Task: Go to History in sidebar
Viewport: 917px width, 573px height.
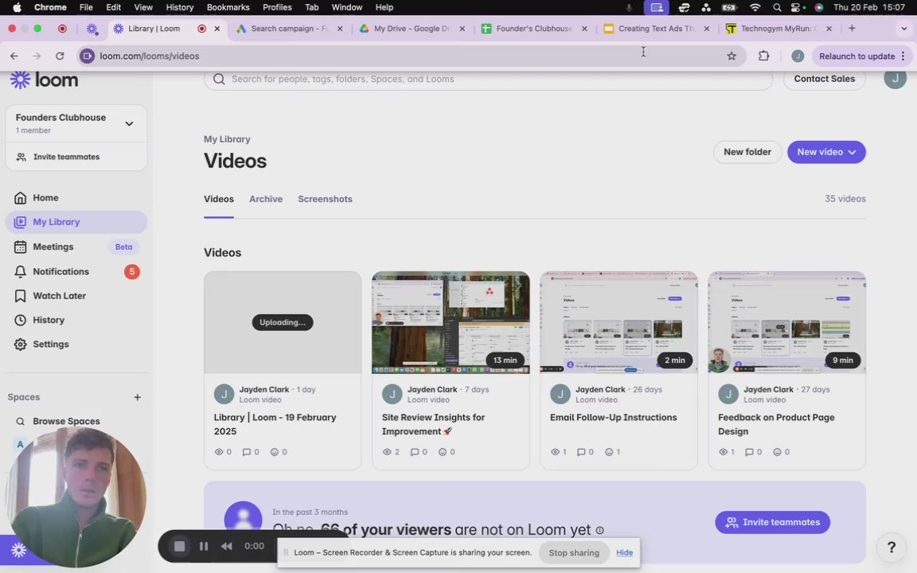Action: [49, 320]
